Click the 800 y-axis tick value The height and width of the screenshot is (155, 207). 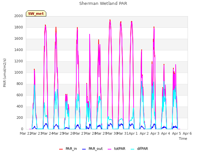(x=20, y=84)
